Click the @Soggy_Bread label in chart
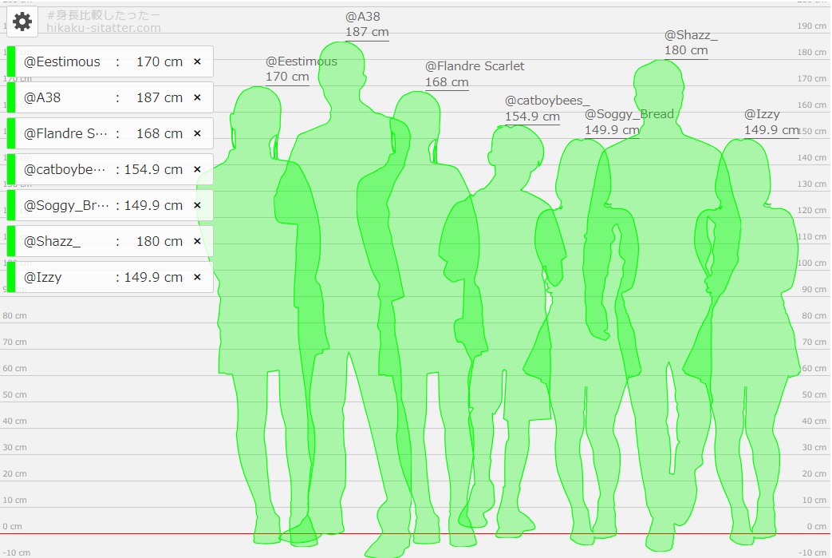This screenshot has width=832, height=558. click(x=629, y=114)
